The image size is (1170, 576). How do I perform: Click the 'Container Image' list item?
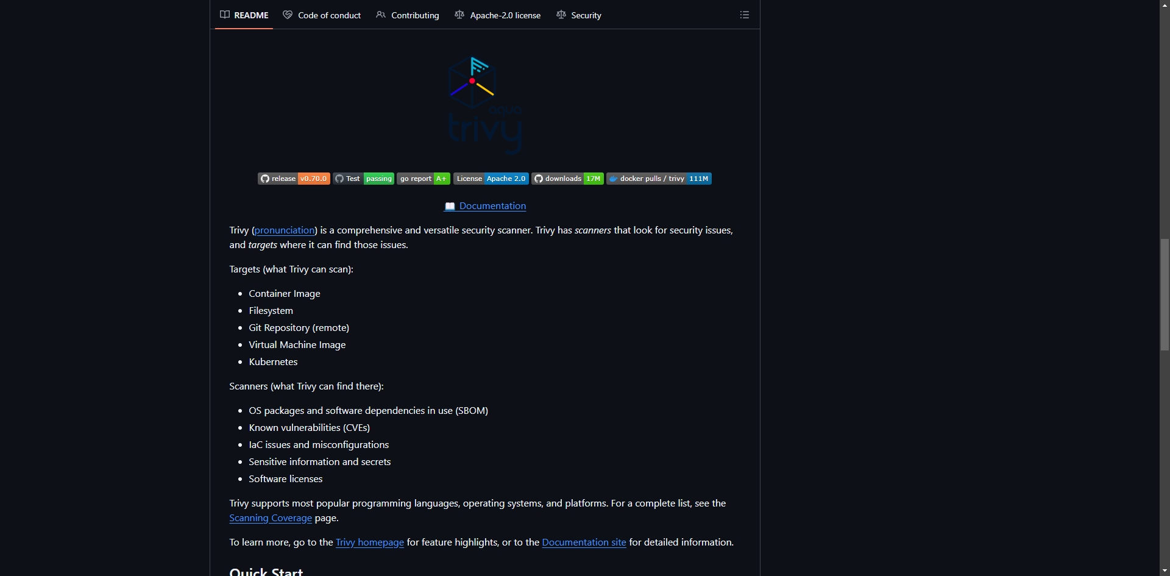coord(285,294)
